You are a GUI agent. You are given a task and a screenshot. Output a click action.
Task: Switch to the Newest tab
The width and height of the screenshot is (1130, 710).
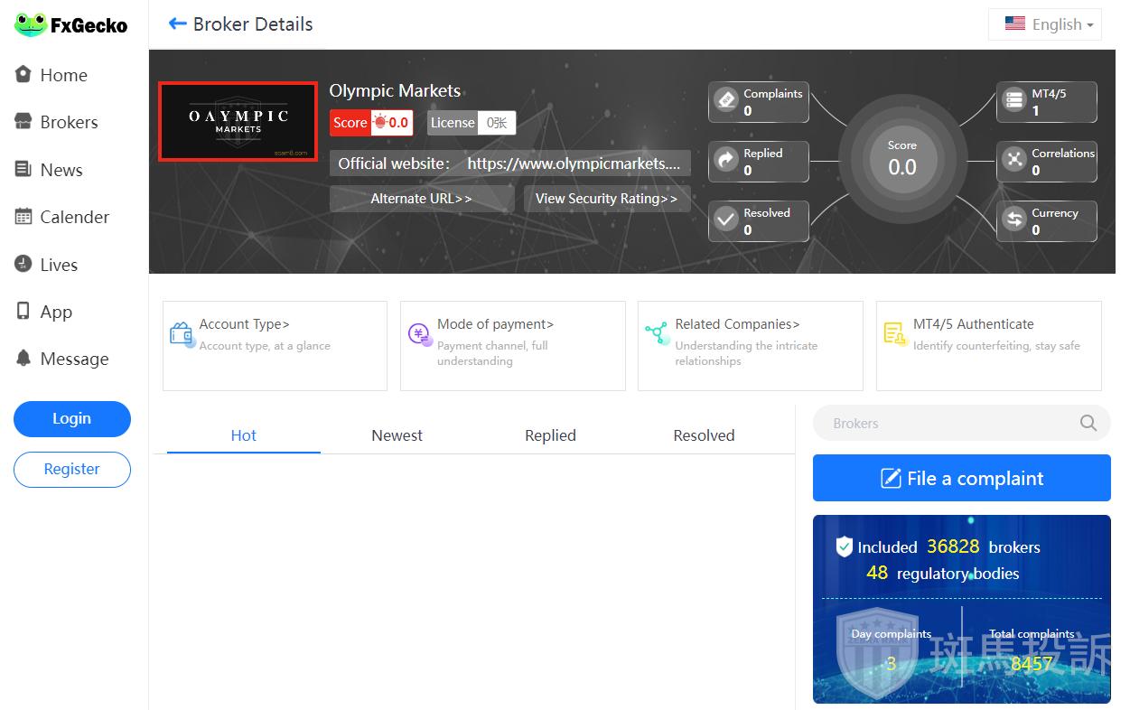[397, 435]
